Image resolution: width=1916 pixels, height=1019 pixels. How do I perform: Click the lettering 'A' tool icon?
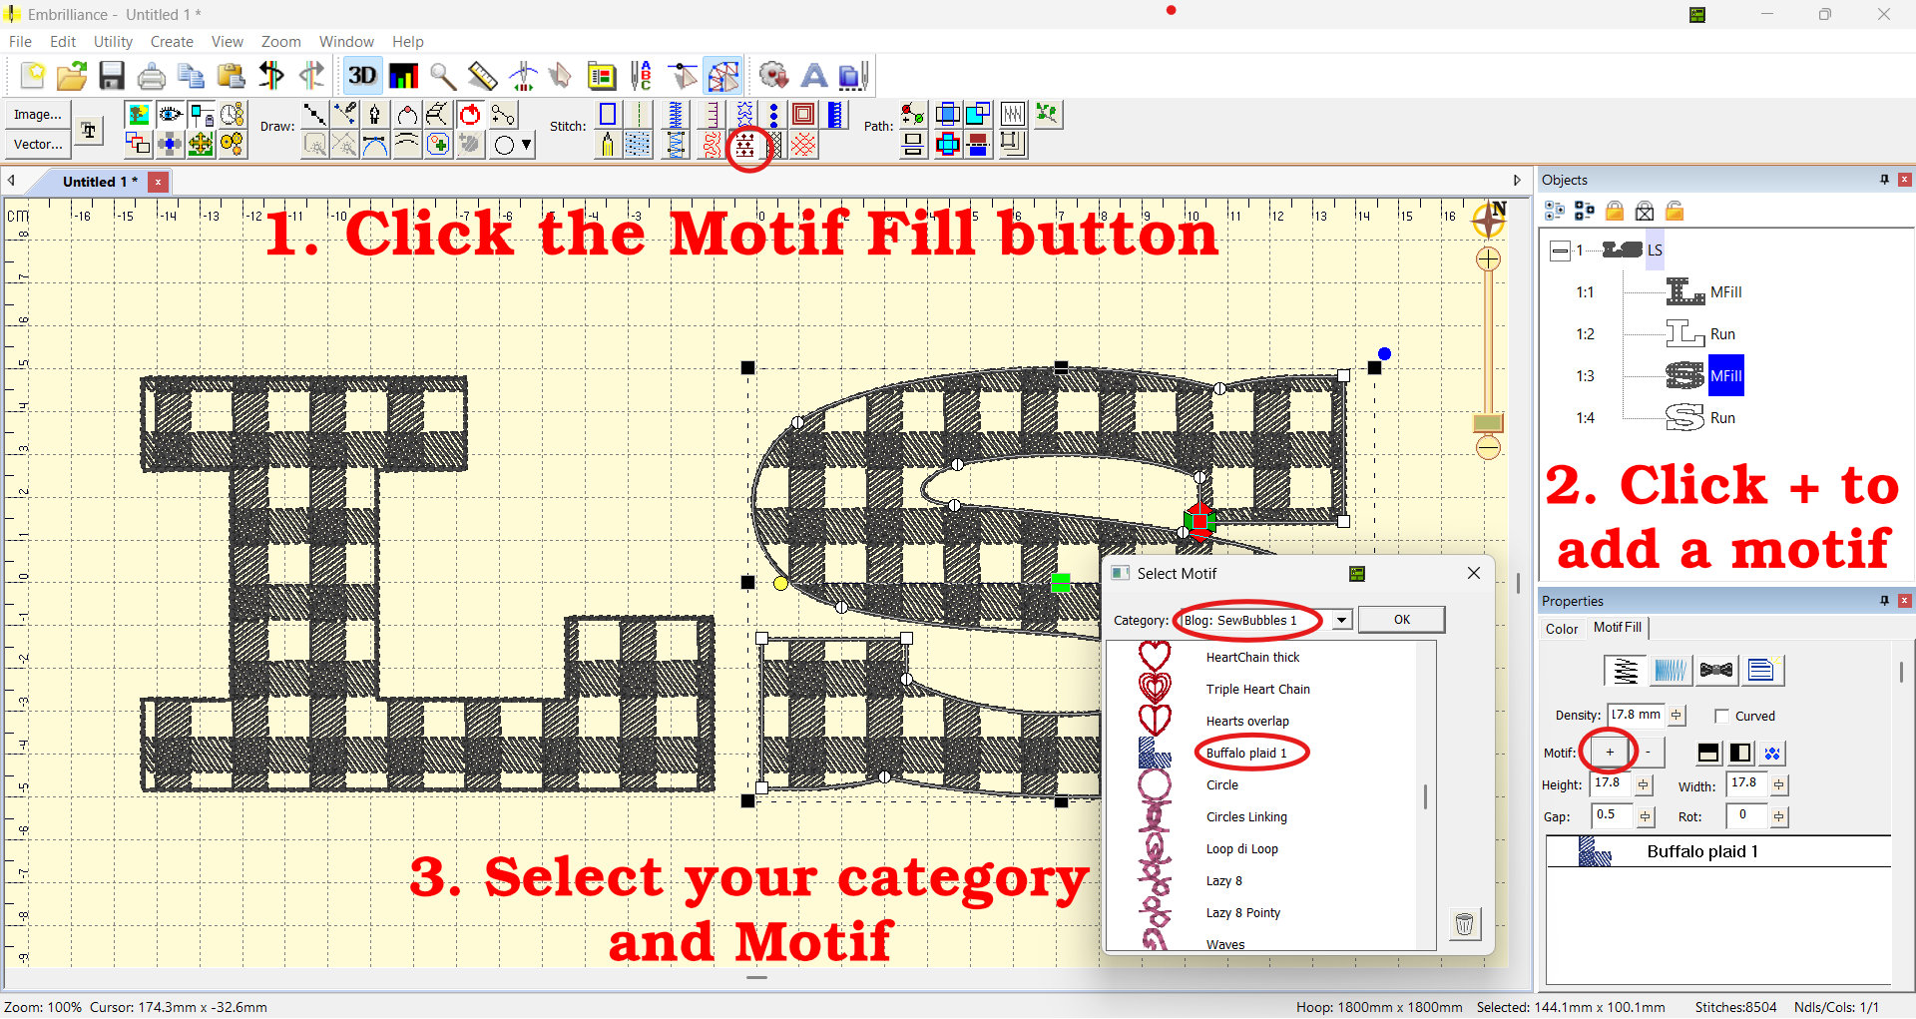click(814, 76)
